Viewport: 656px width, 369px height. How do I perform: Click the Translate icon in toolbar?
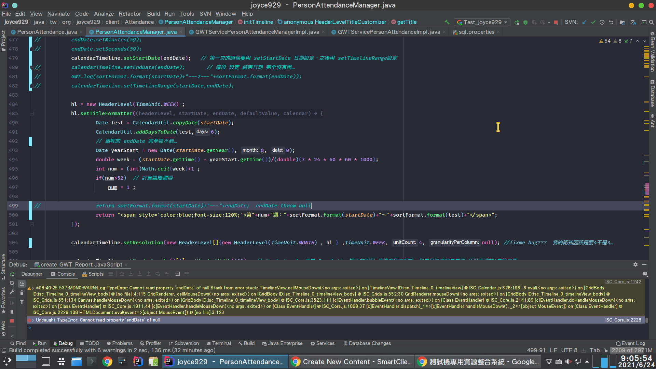(x=633, y=22)
